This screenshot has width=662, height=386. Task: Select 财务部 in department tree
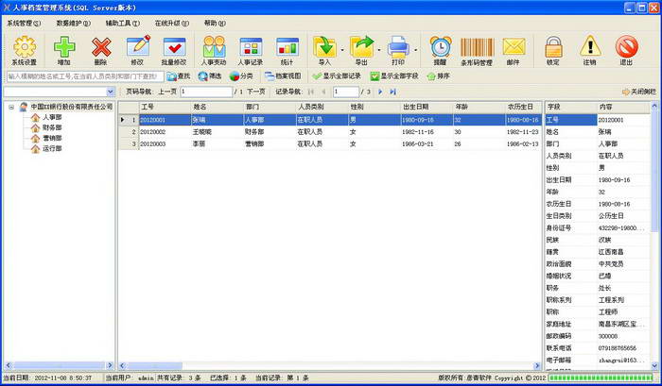pos(52,127)
